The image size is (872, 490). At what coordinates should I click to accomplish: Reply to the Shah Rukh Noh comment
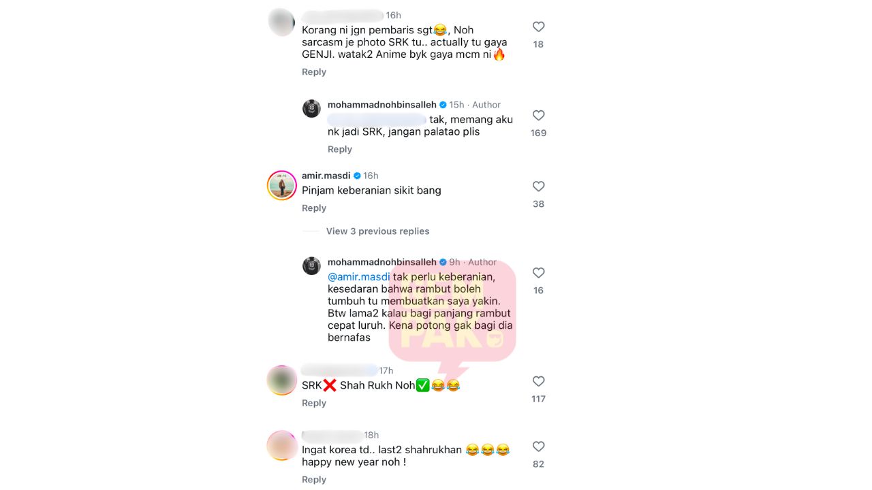(x=314, y=403)
